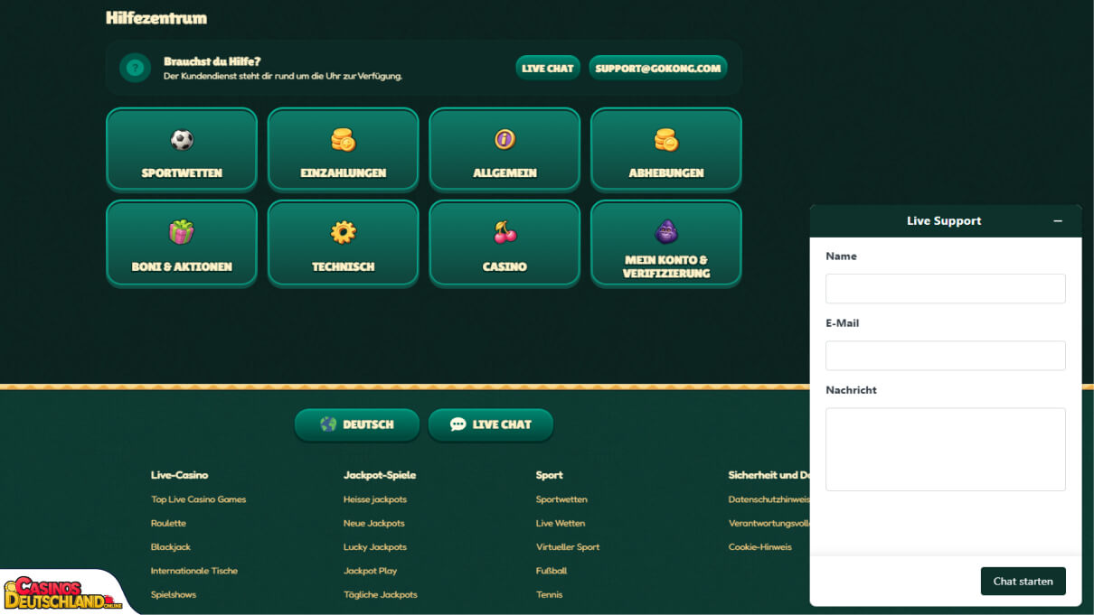Click the Jackpot-Spiele footer heading

(380, 475)
